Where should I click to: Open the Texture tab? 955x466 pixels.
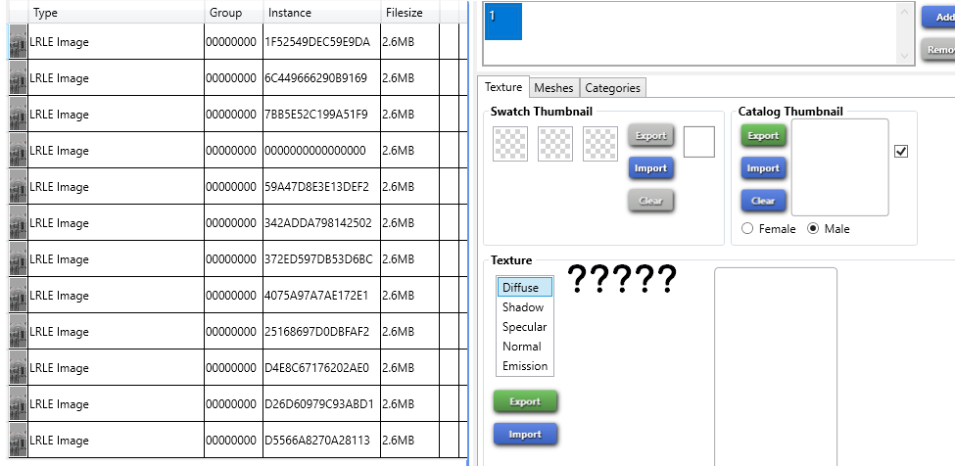pos(503,87)
